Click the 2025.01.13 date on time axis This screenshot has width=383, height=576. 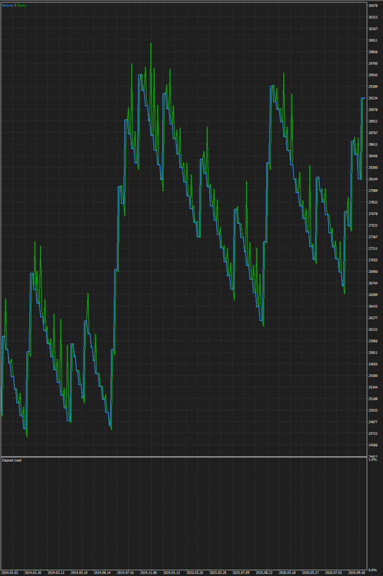coord(171,573)
